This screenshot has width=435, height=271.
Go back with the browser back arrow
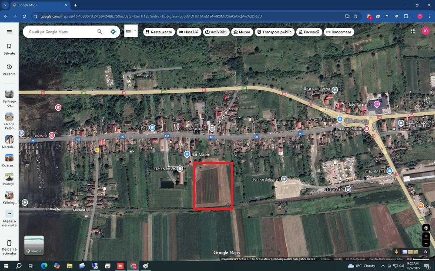pyautogui.click(x=6, y=16)
